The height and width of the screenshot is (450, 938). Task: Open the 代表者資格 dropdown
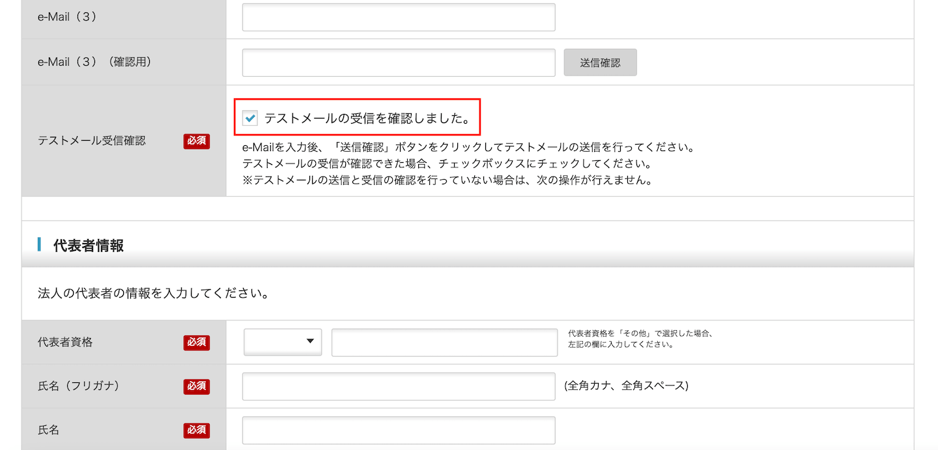coord(283,342)
